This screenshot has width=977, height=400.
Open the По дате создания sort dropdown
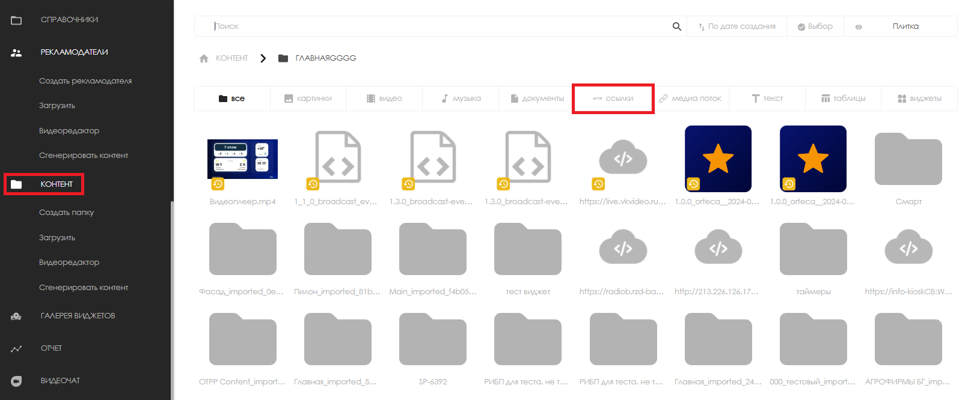click(737, 26)
